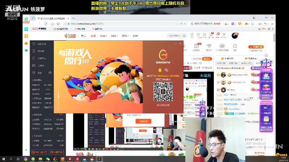Click the orange start-streaming button at sidebar bottom
This screenshot has height=162, width=289.
(x=56, y=152)
